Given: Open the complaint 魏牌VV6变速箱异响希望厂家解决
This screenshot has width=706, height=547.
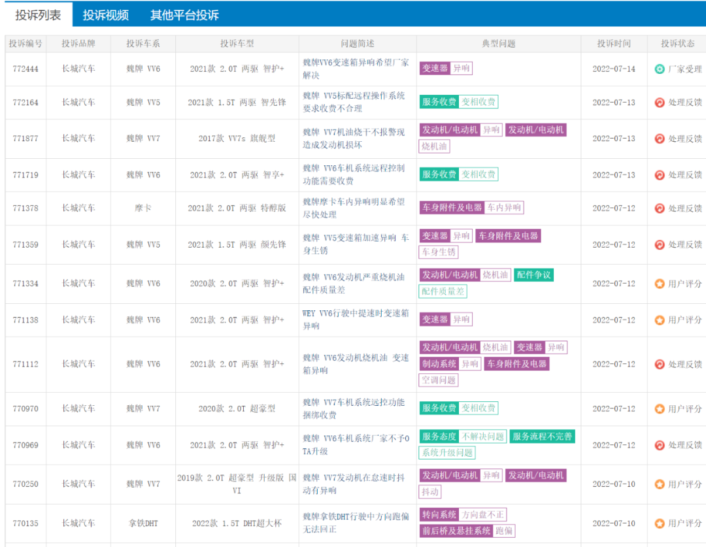Looking at the screenshot, I should [x=356, y=69].
